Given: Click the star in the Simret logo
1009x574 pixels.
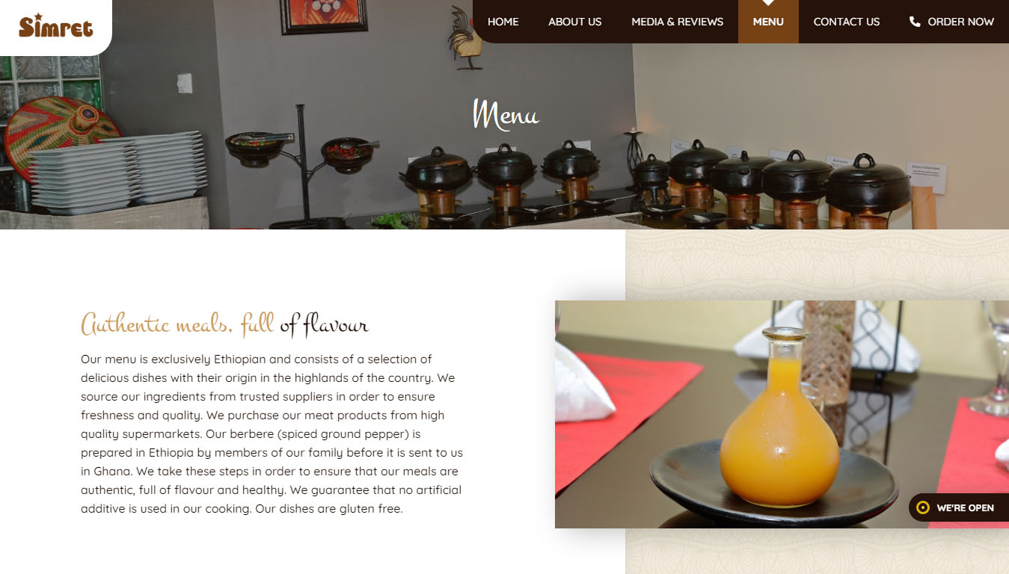Looking at the screenshot, I should [x=38, y=17].
